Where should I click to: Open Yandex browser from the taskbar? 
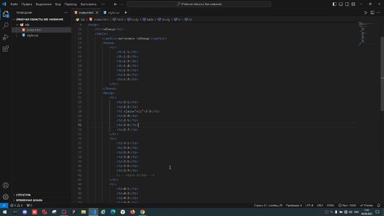tap(122, 212)
